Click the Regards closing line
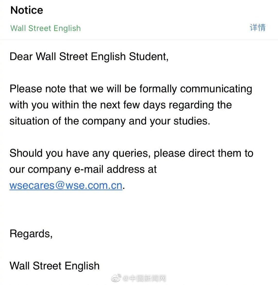This screenshot has width=278, height=285. tap(31, 234)
